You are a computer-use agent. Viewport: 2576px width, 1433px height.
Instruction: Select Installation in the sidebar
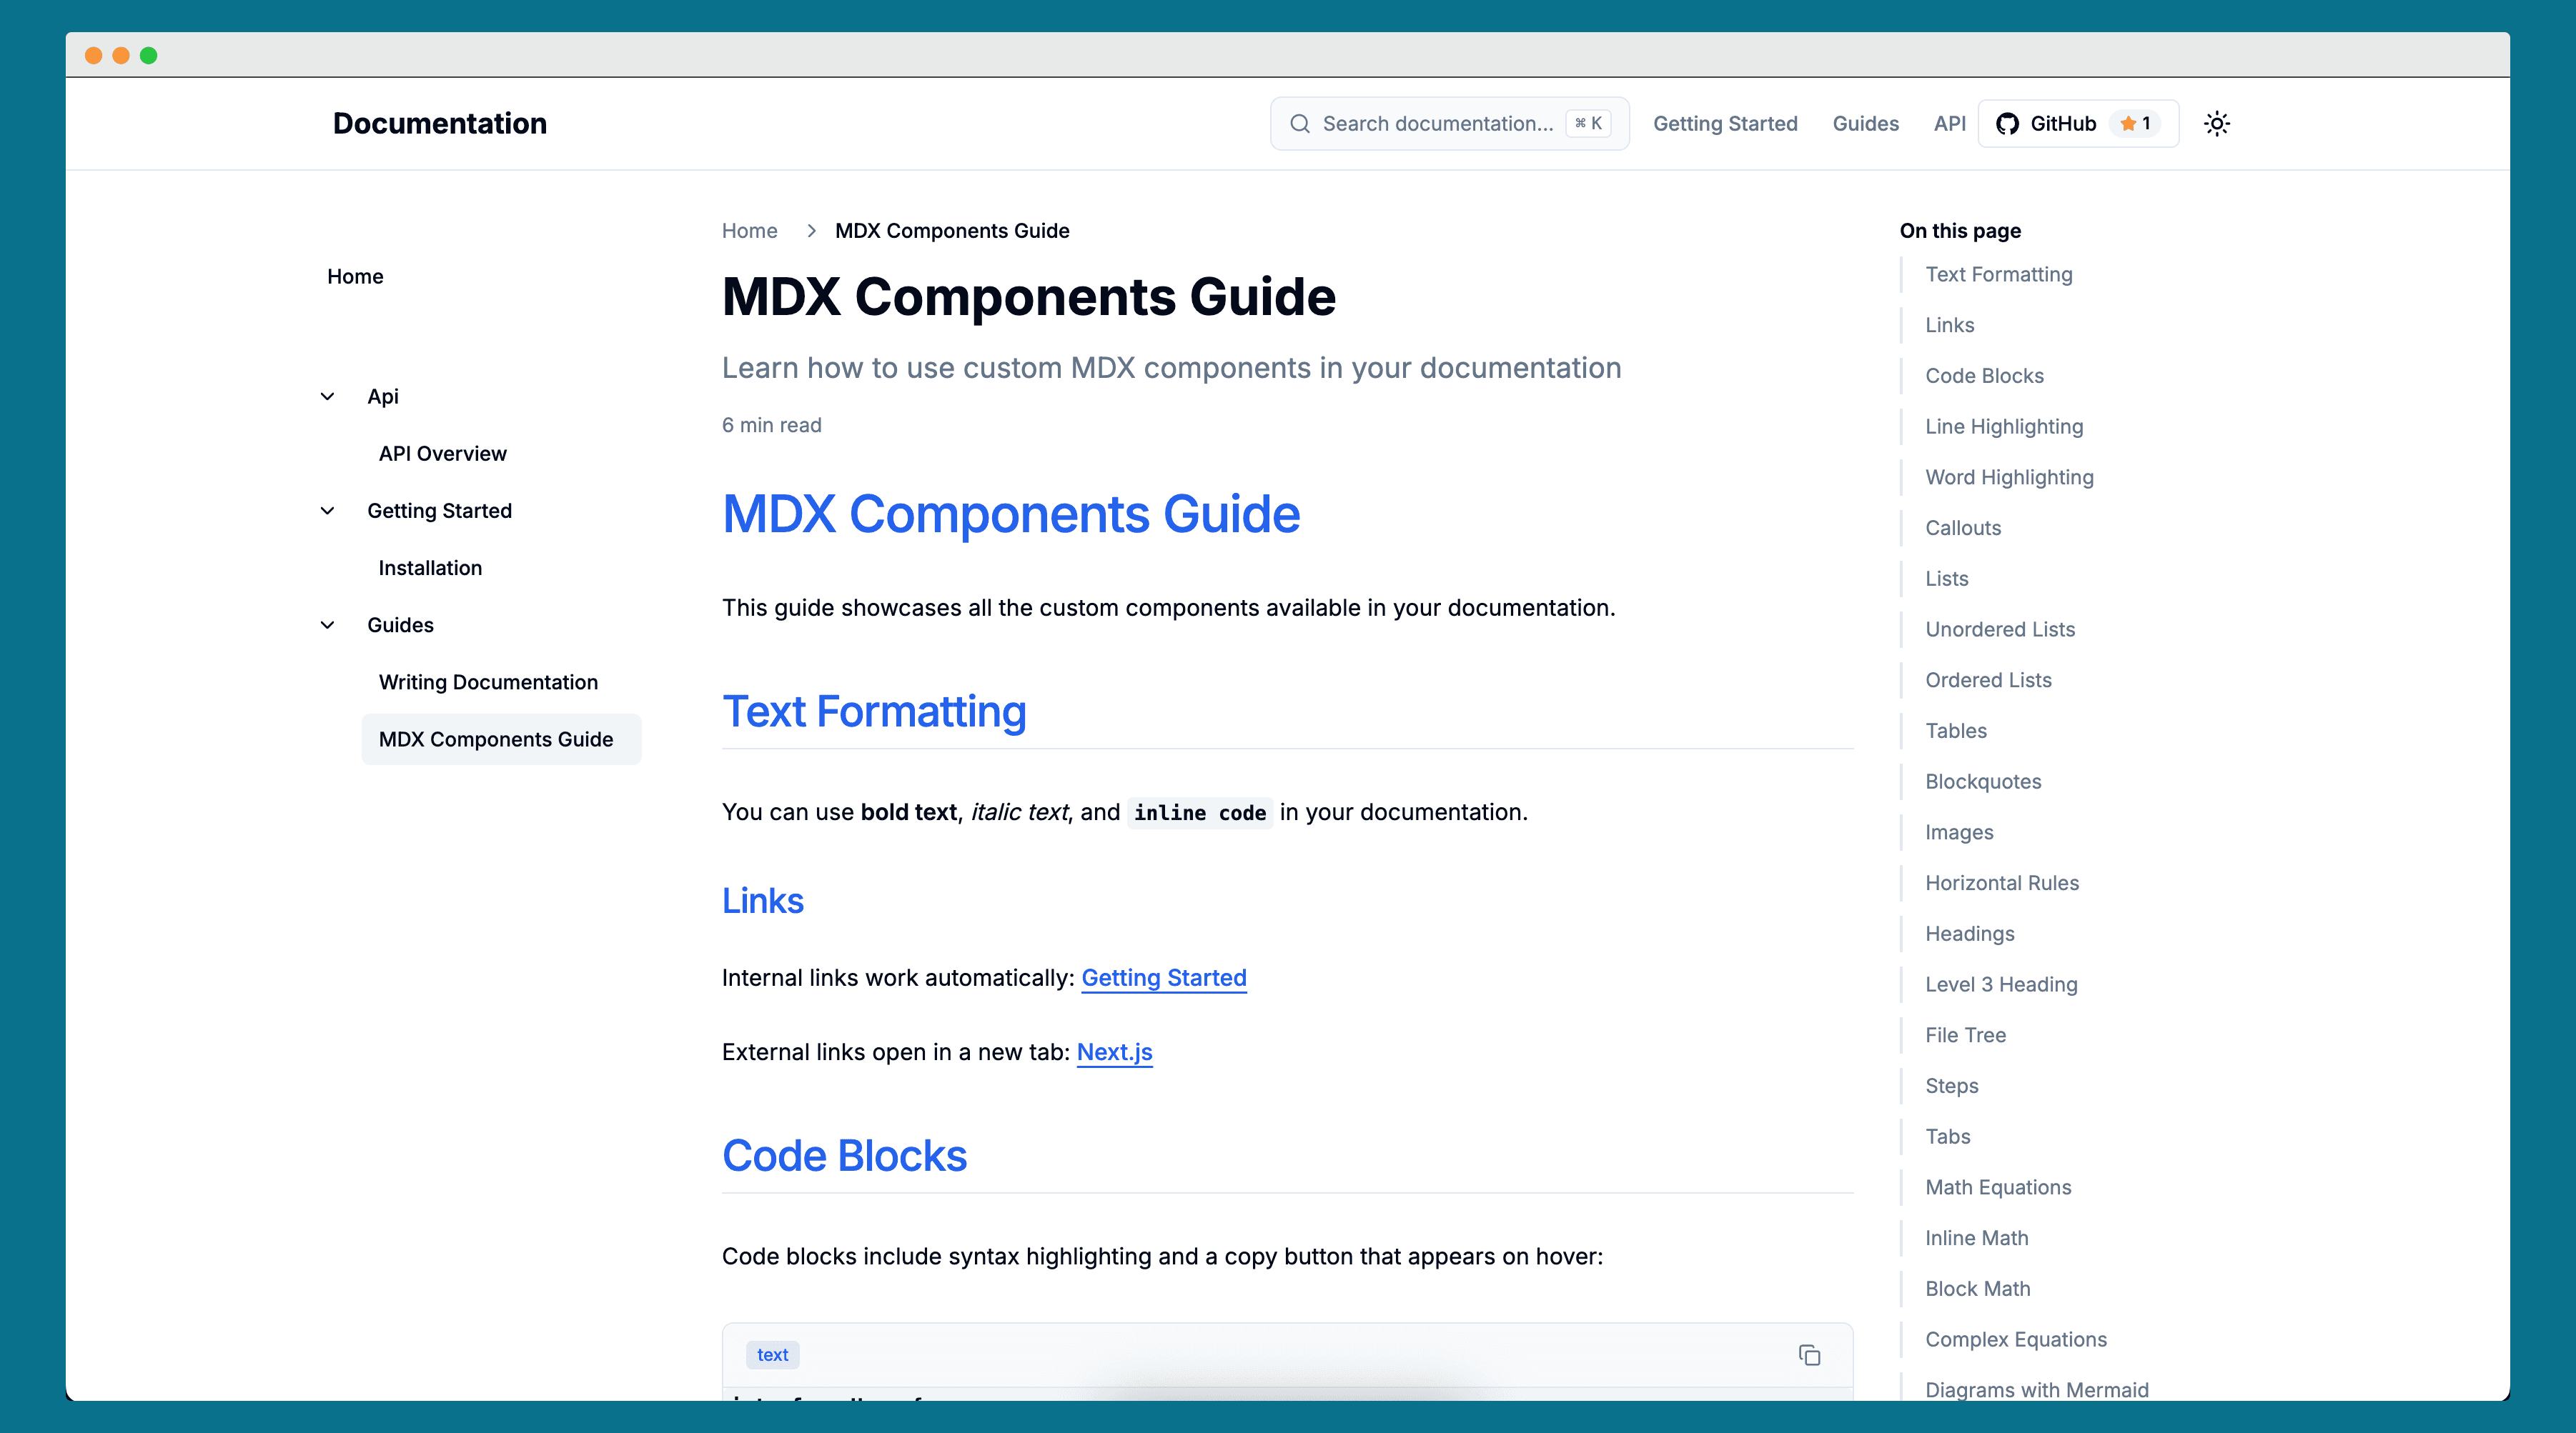[x=430, y=566]
